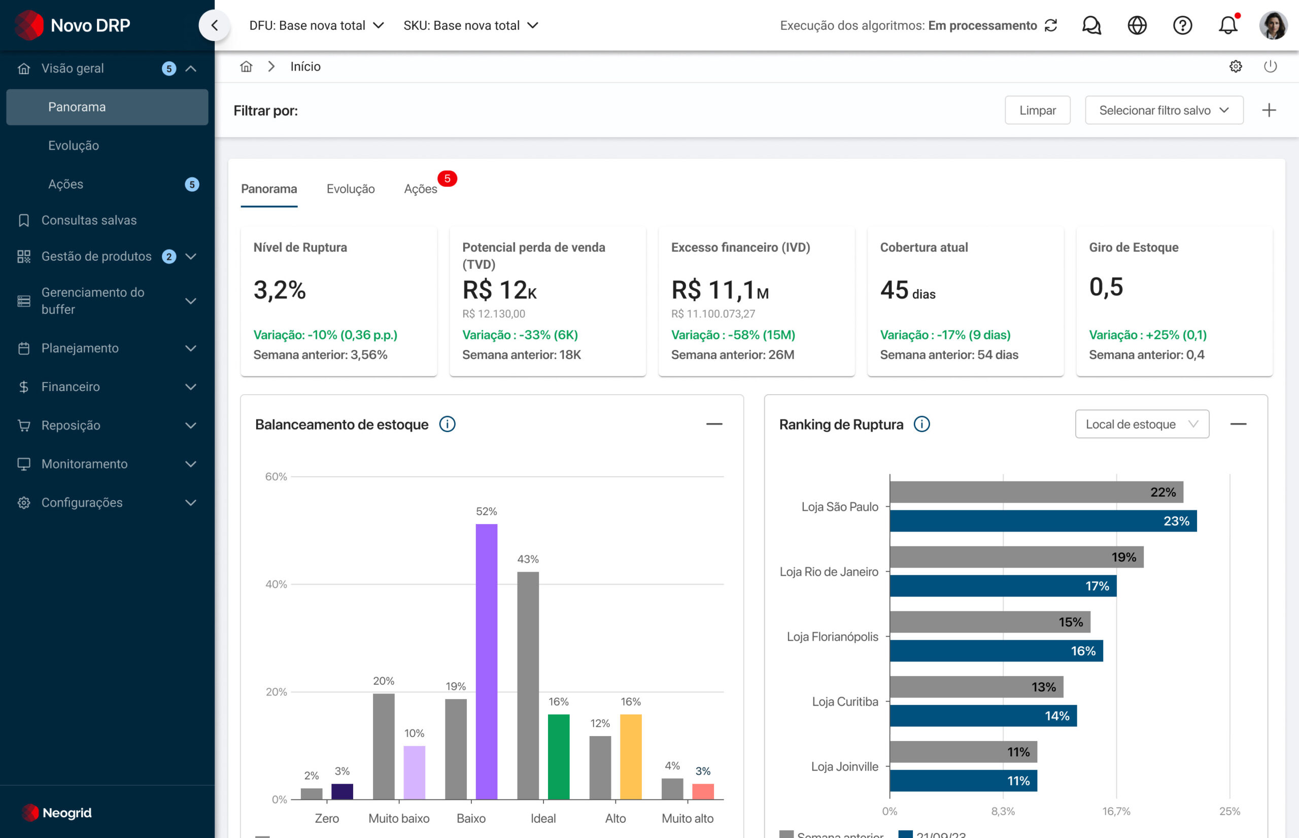Open the DFU: Base nova total dropdown
Viewport: 1299px width, 838px height.
(x=317, y=25)
